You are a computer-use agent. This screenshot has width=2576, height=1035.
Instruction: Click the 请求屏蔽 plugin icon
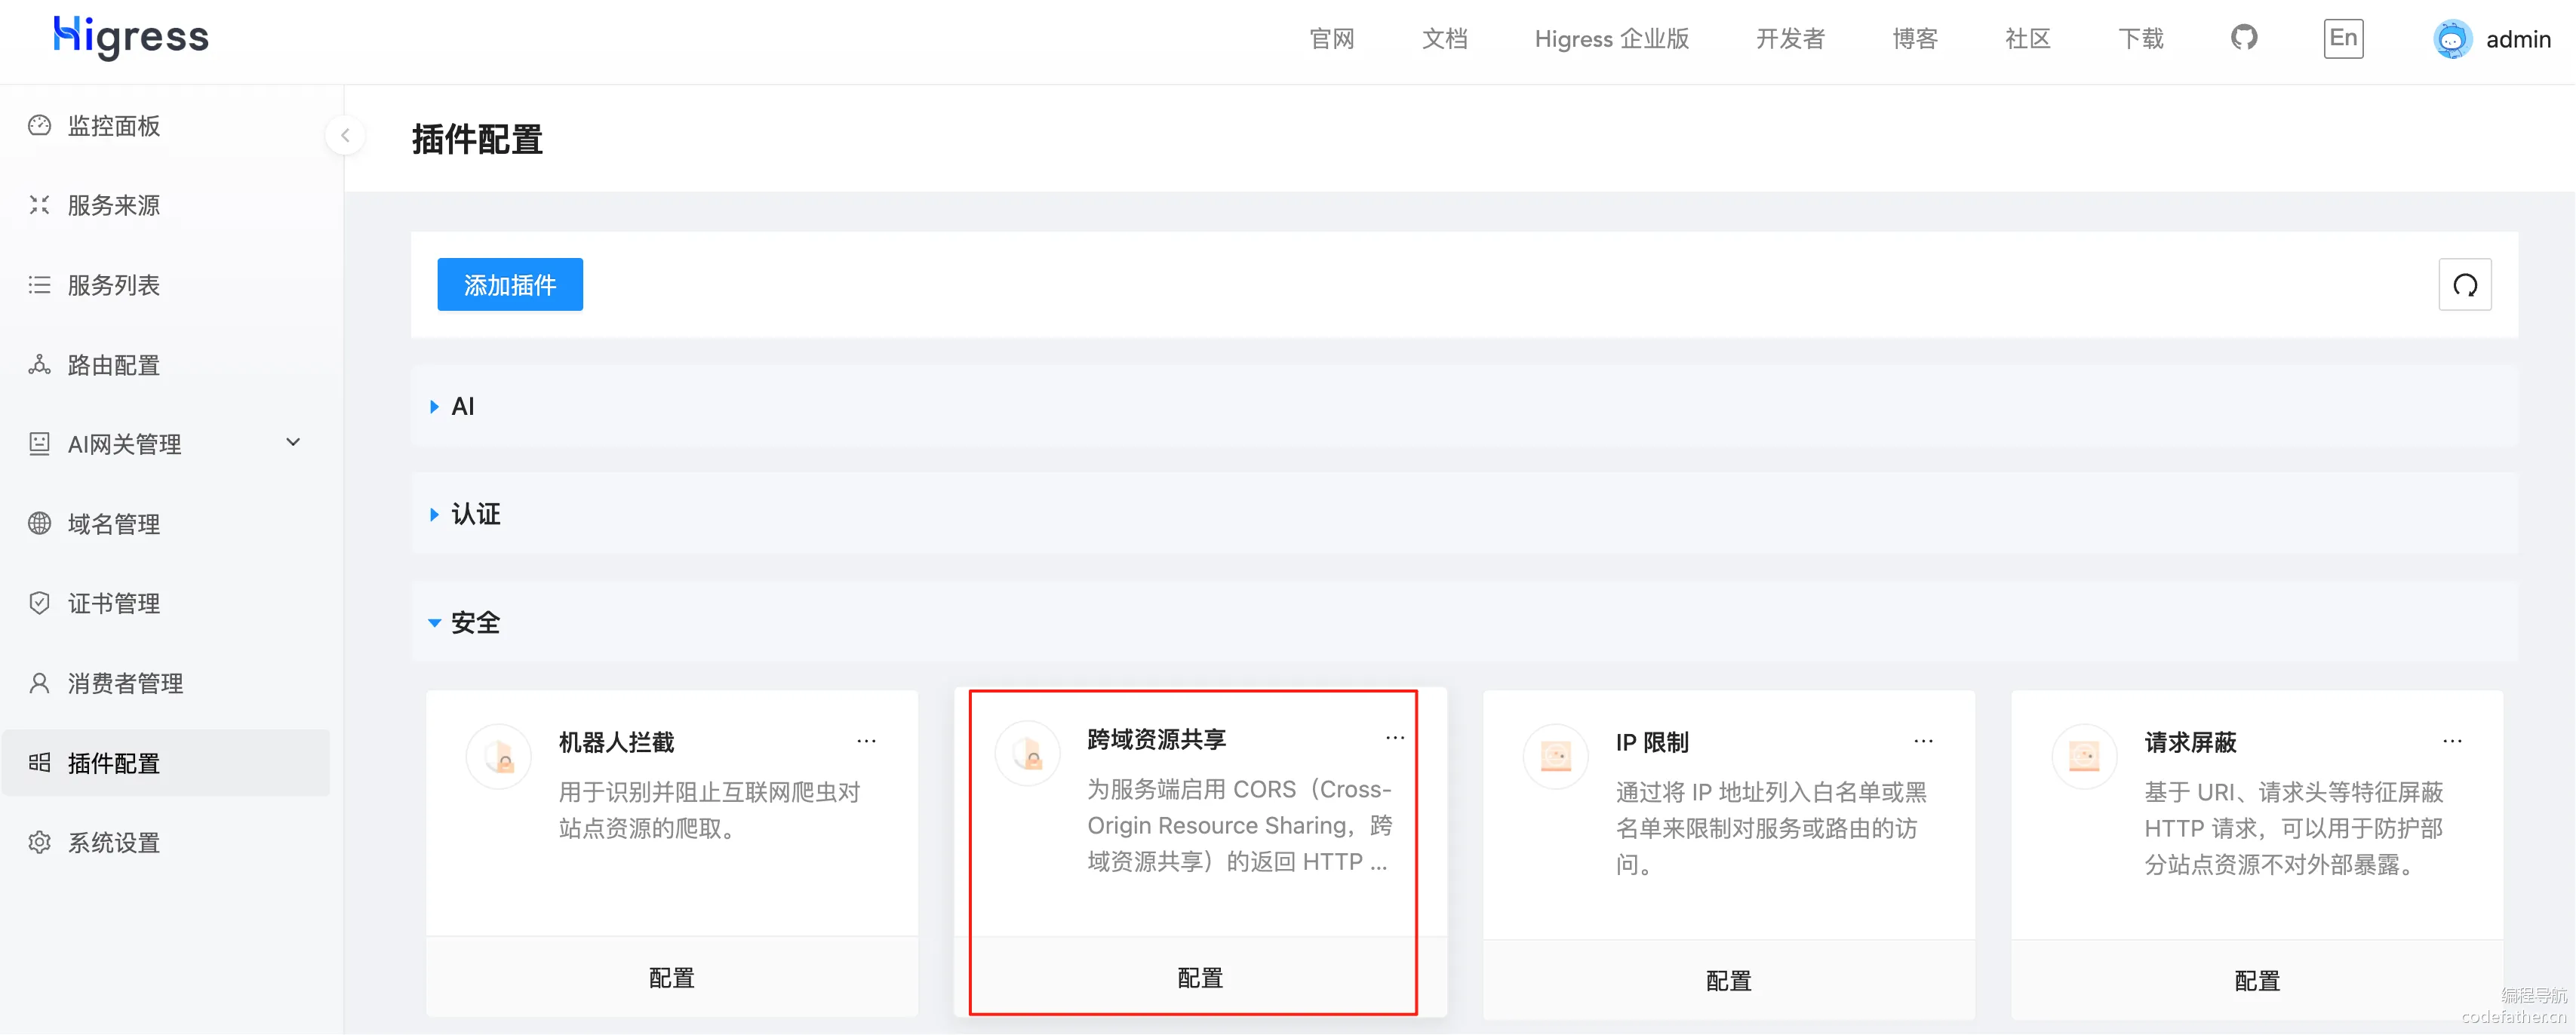[2084, 757]
